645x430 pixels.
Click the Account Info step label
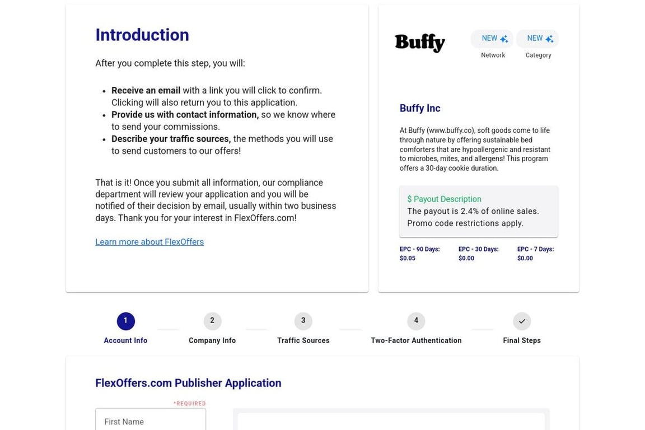point(125,340)
